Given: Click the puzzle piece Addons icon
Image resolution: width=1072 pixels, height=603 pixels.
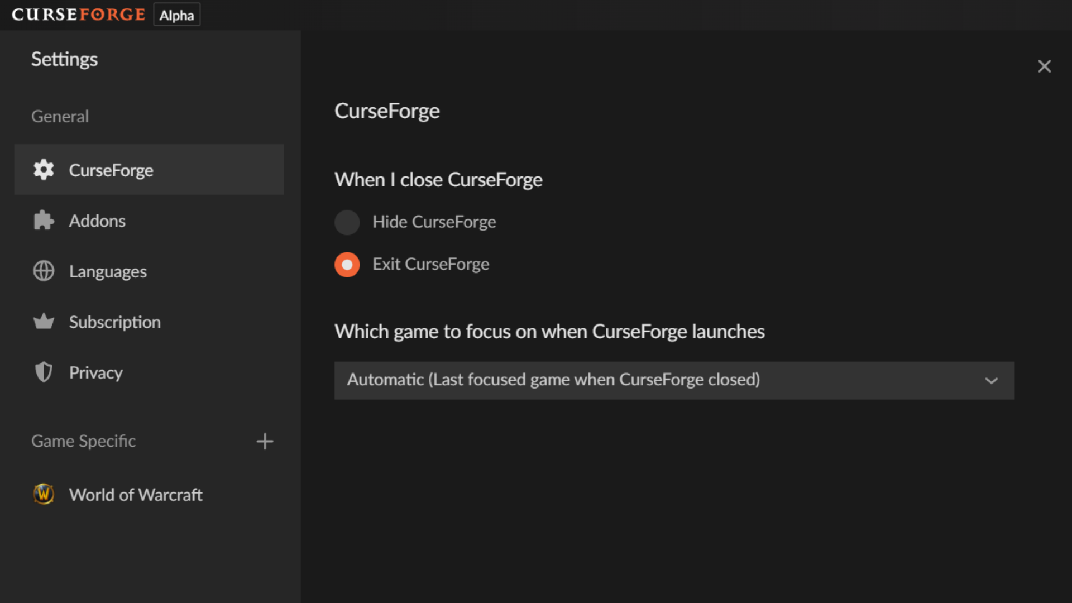Looking at the screenshot, I should pyautogui.click(x=44, y=221).
